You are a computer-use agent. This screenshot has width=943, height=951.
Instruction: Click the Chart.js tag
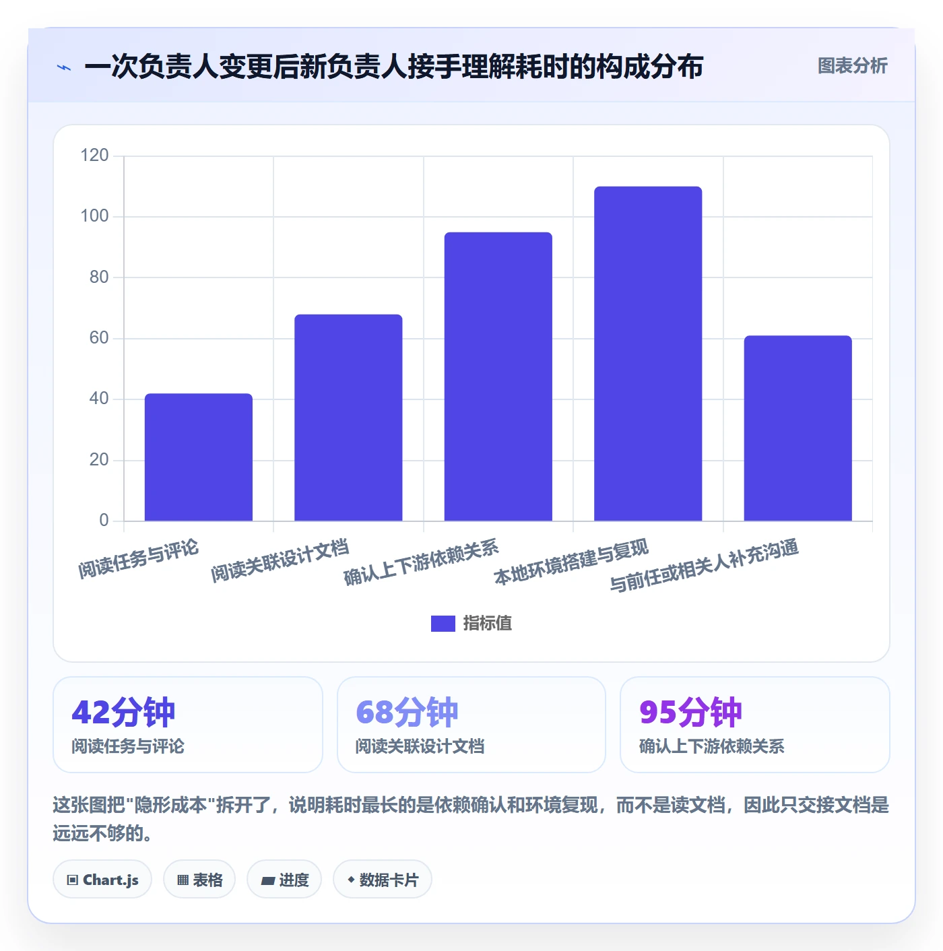point(102,880)
